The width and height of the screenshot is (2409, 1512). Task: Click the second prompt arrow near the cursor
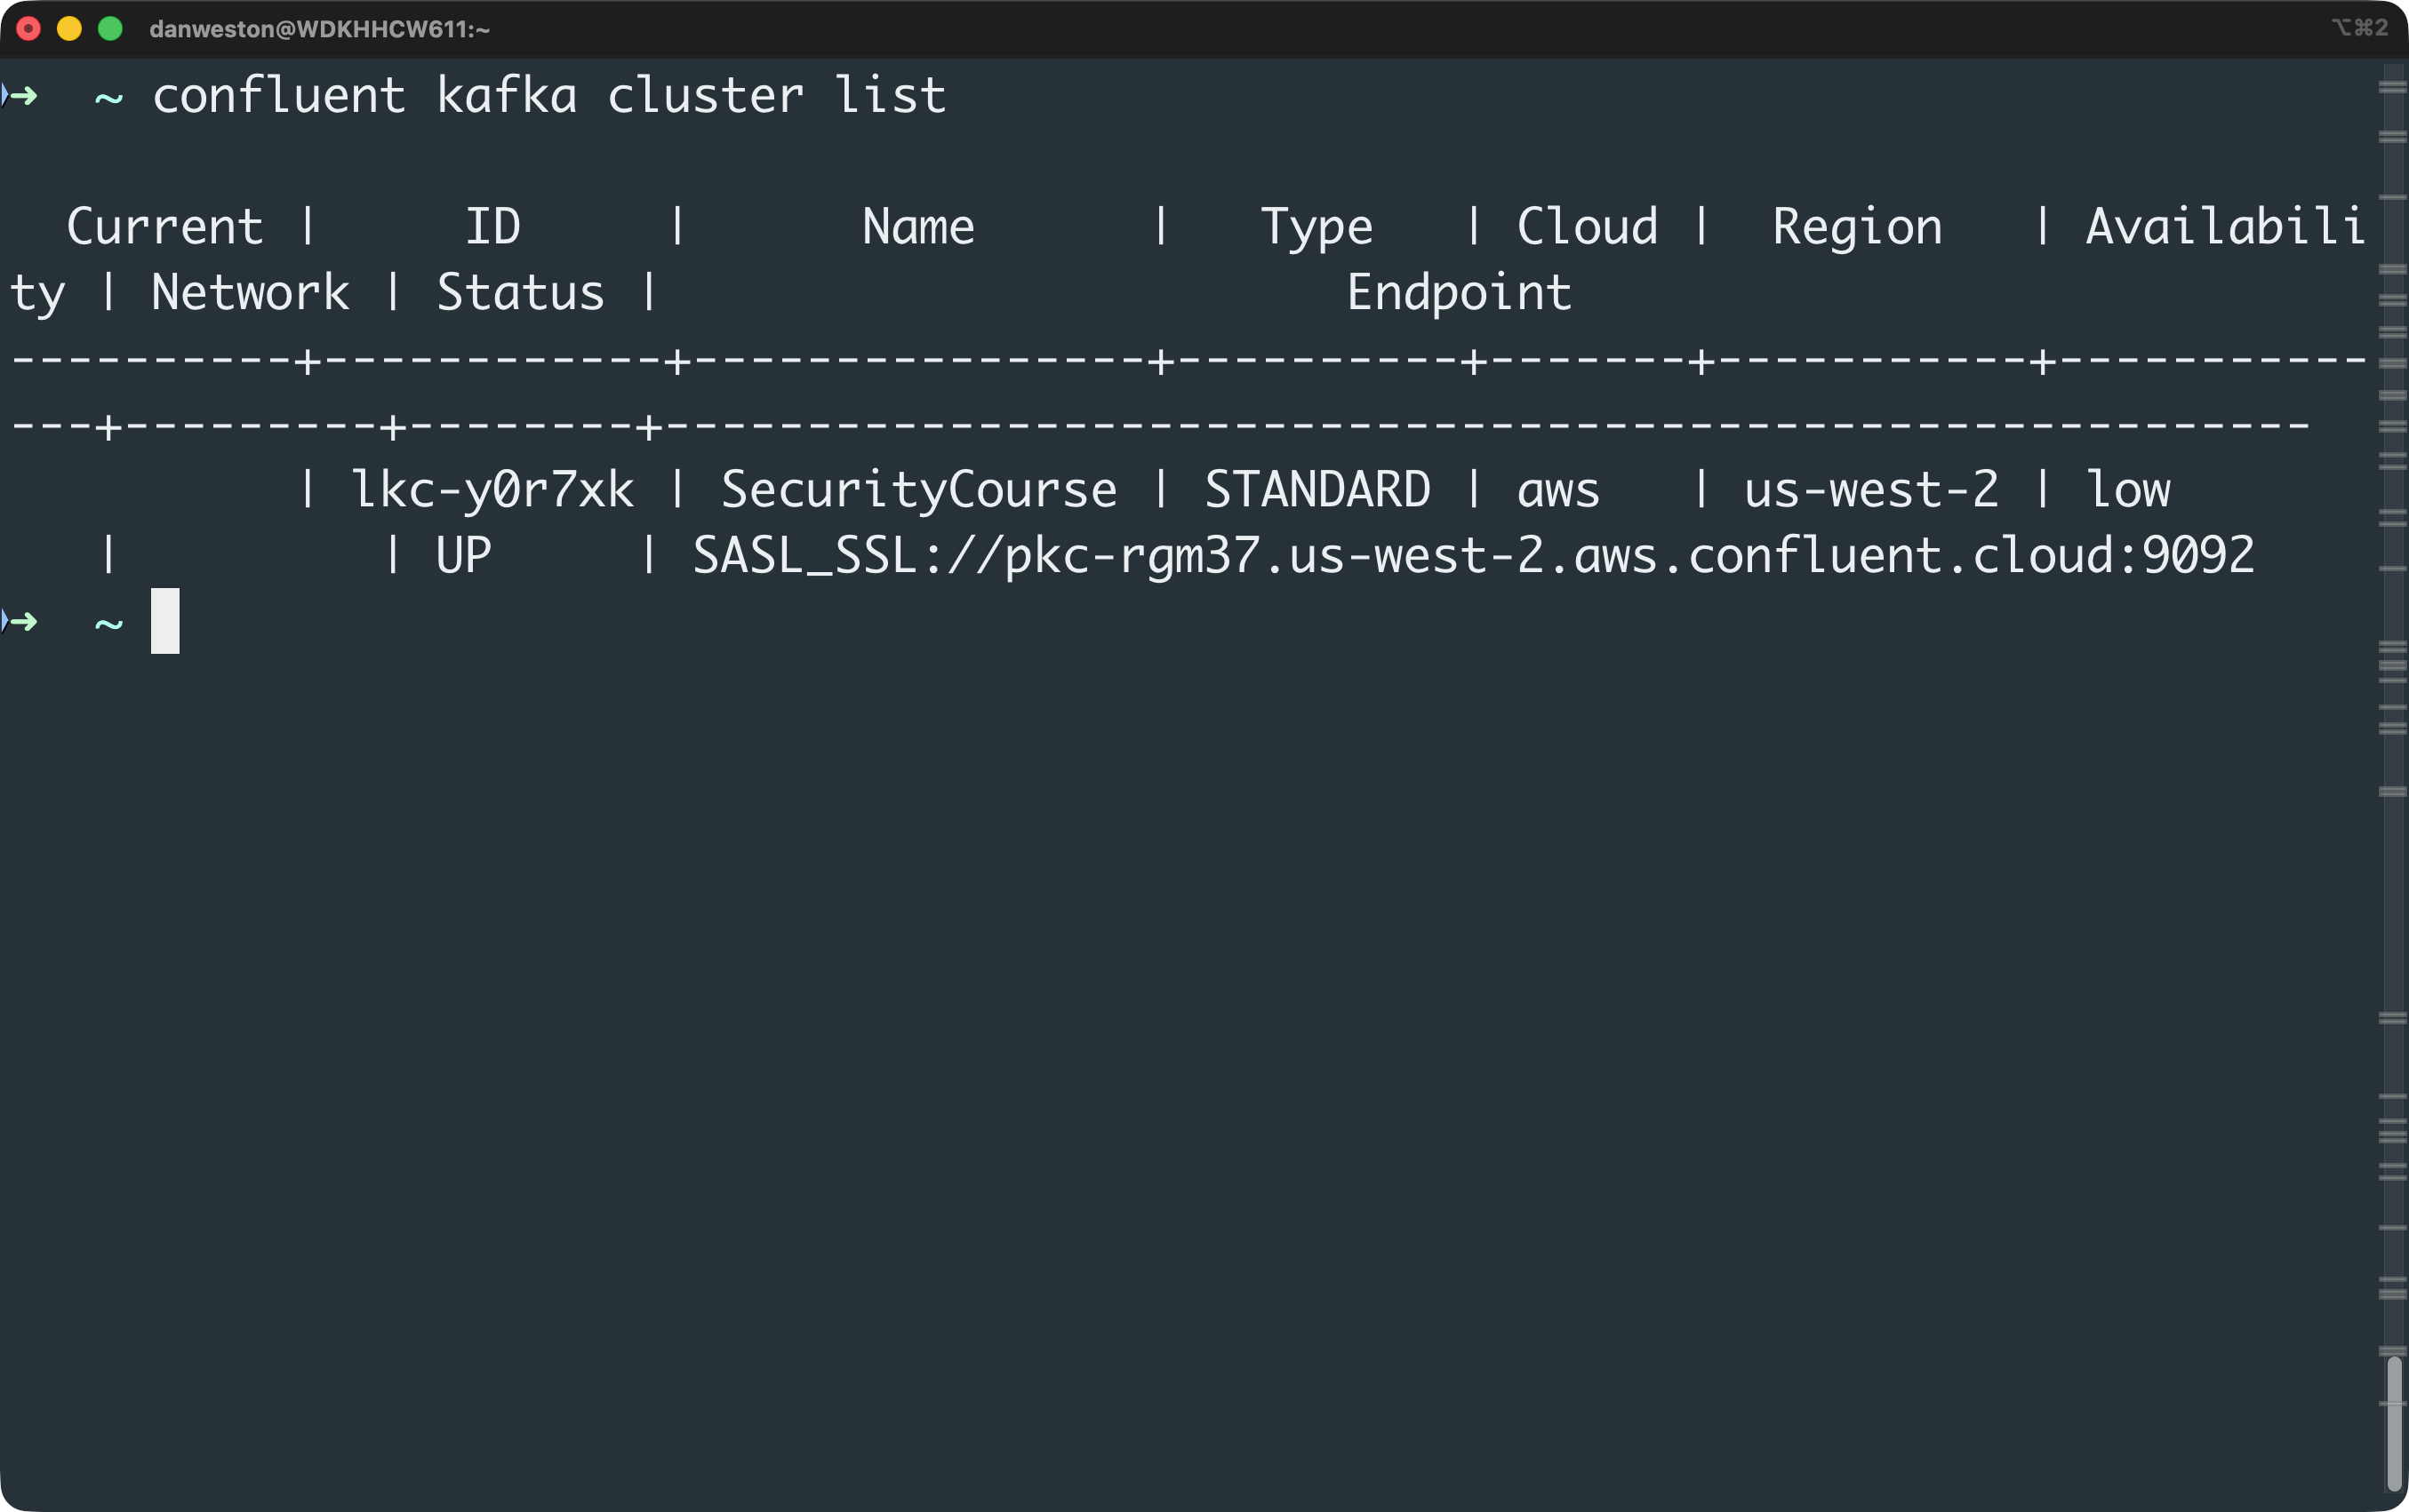[20, 621]
